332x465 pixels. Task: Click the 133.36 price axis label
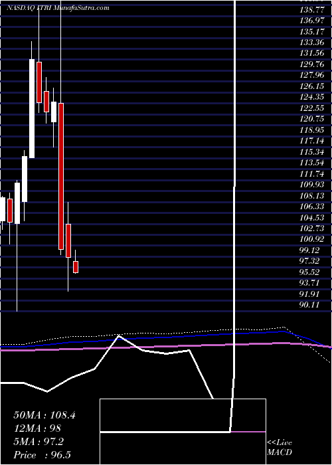(312, 43)
